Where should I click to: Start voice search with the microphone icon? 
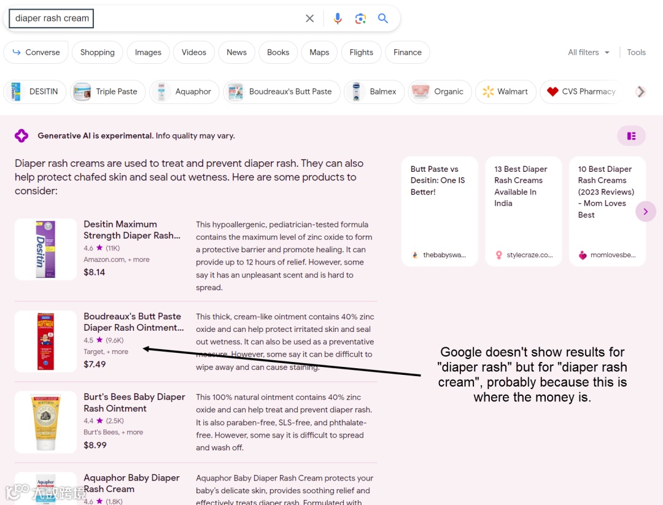click(x=338, y=18)
